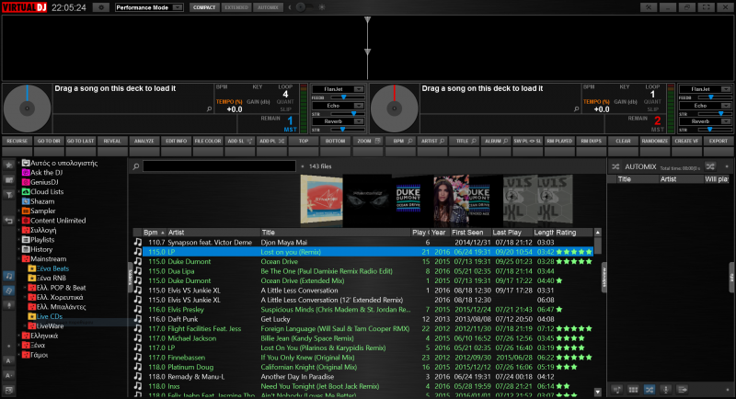Expand the Ελληνικά folder in tree

point(17,336)
